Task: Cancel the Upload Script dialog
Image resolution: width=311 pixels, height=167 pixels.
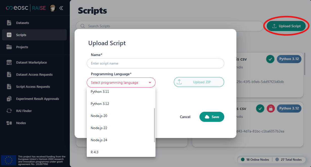Action: click(x=185, y=117)
